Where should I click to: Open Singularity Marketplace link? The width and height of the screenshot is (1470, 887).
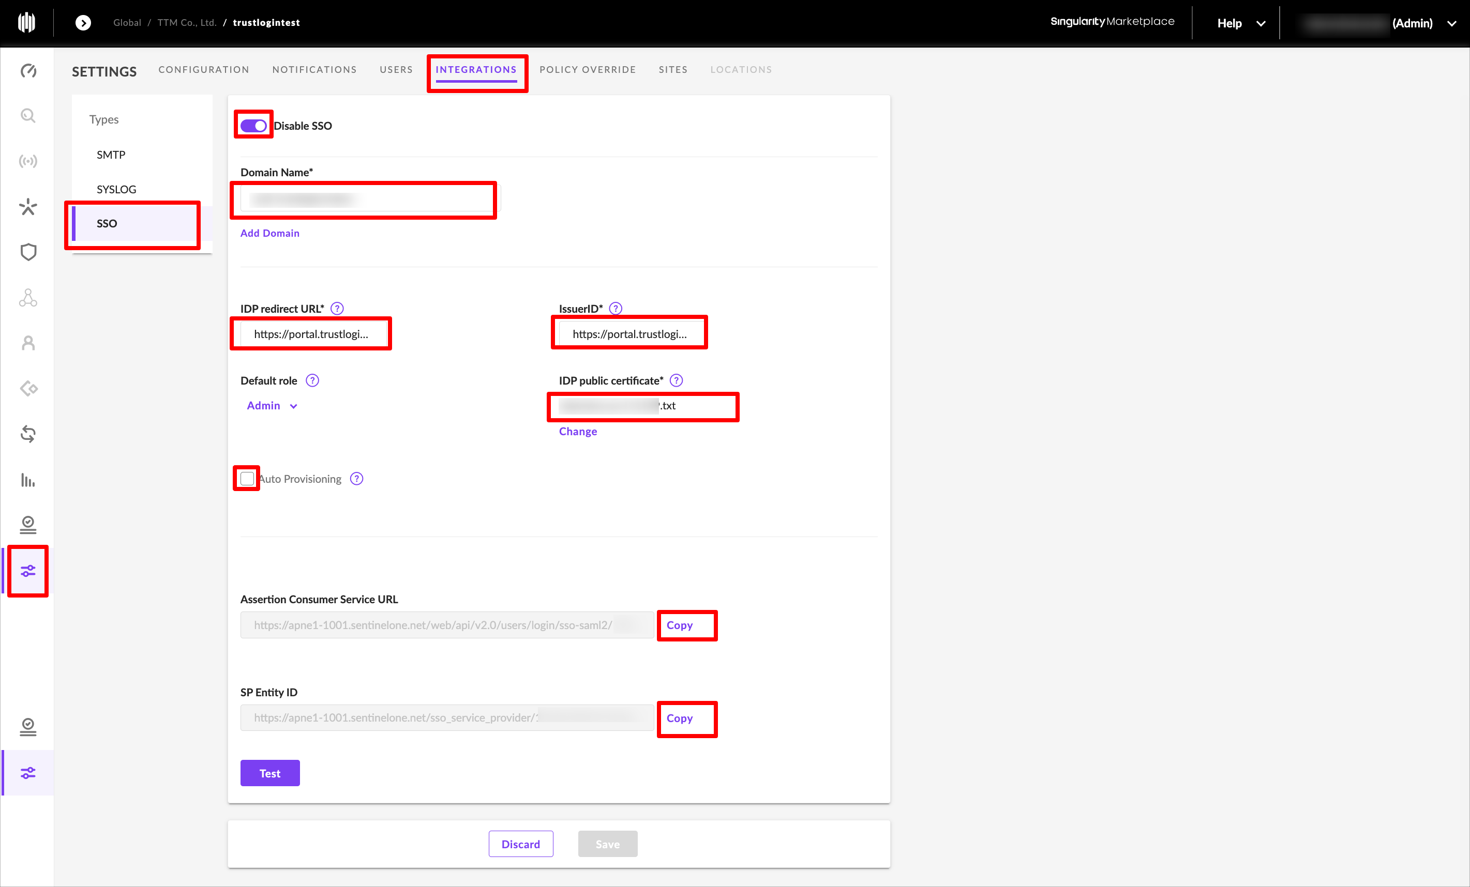1113,22
